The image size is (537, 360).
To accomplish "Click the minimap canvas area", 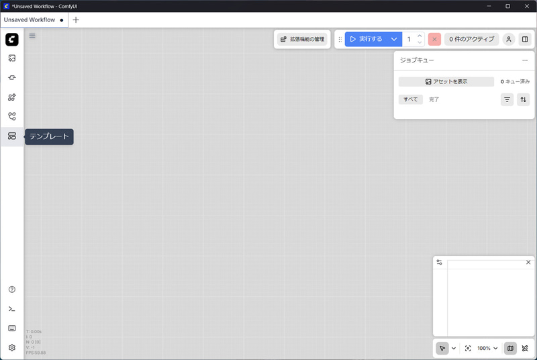I will point(483,302).
